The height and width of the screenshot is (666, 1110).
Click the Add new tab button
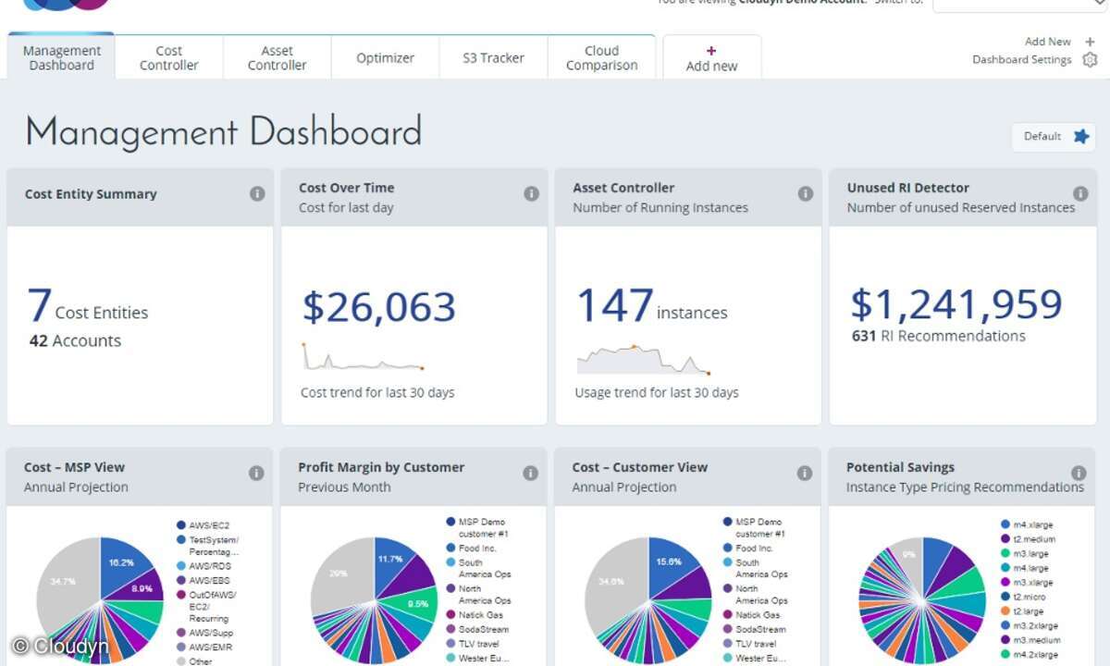tap(712, 58)
